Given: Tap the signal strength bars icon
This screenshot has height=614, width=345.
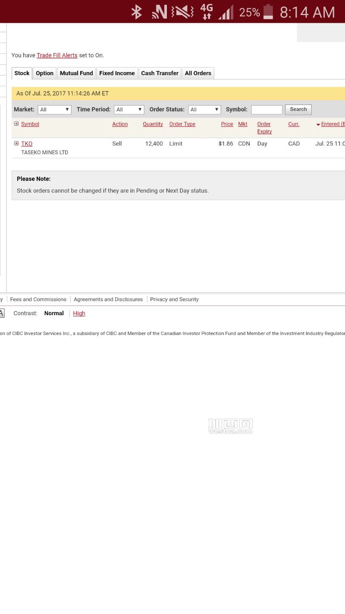Looking at the screenshot, I should (x=226, y=12).
